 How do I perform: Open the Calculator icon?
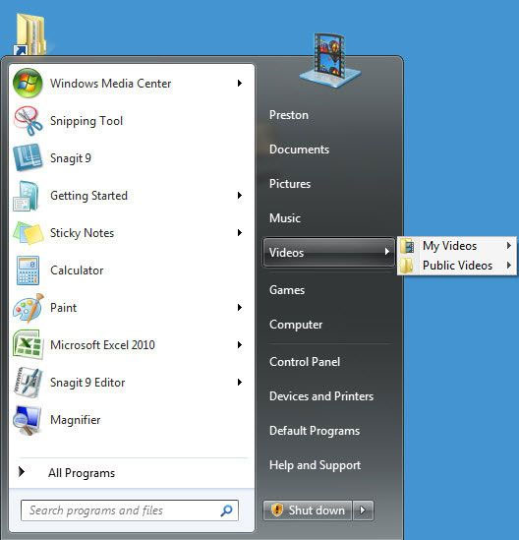(28, 270)
